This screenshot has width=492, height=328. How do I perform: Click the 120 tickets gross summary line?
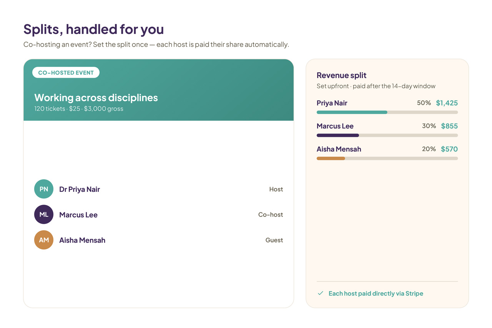pos(79,108)
